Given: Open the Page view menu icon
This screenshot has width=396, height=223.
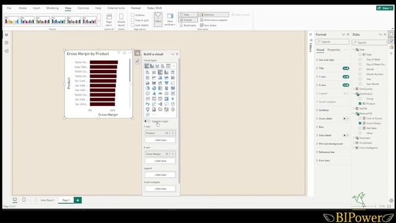Looking at the screenshot, I should 109,19.
